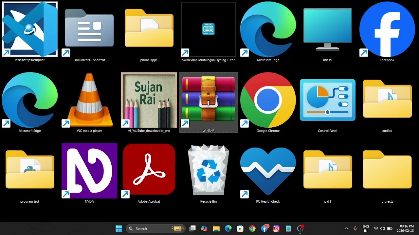Open Microsoft Store from the taskbar
The width and height of the screenshot is (419, 235).
tap(240, 228)
